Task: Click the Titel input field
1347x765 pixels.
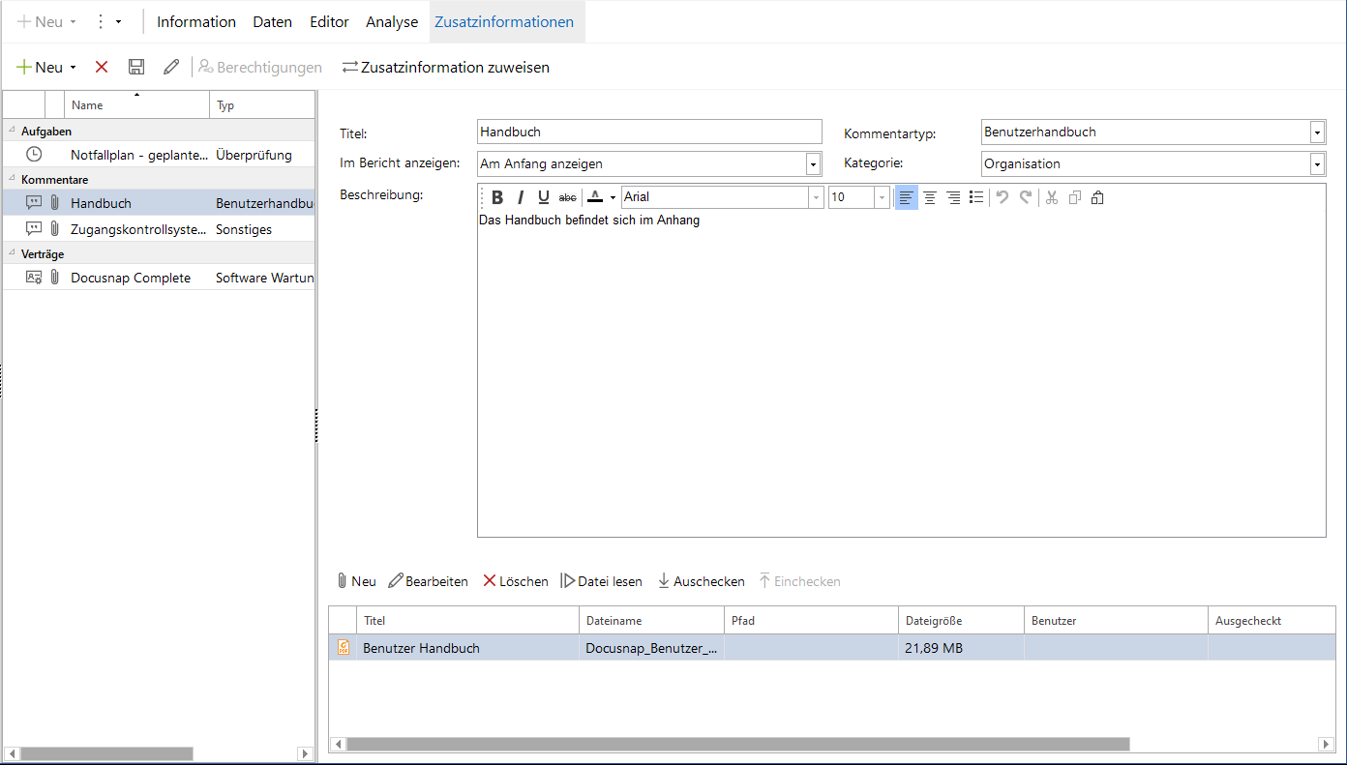Action: pyautogui.click(x=649, y=132)
